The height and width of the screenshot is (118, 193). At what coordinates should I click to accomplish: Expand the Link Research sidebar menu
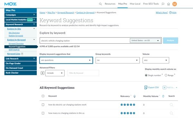pos(21,59)
